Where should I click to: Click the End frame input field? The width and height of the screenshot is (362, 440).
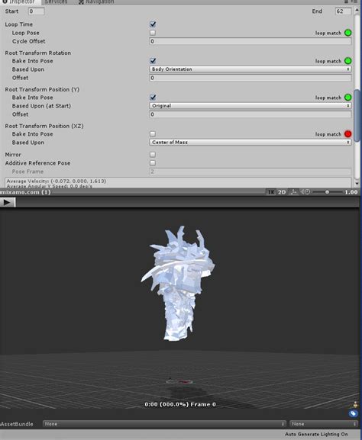pyautogui.click(x=343, y=11)
